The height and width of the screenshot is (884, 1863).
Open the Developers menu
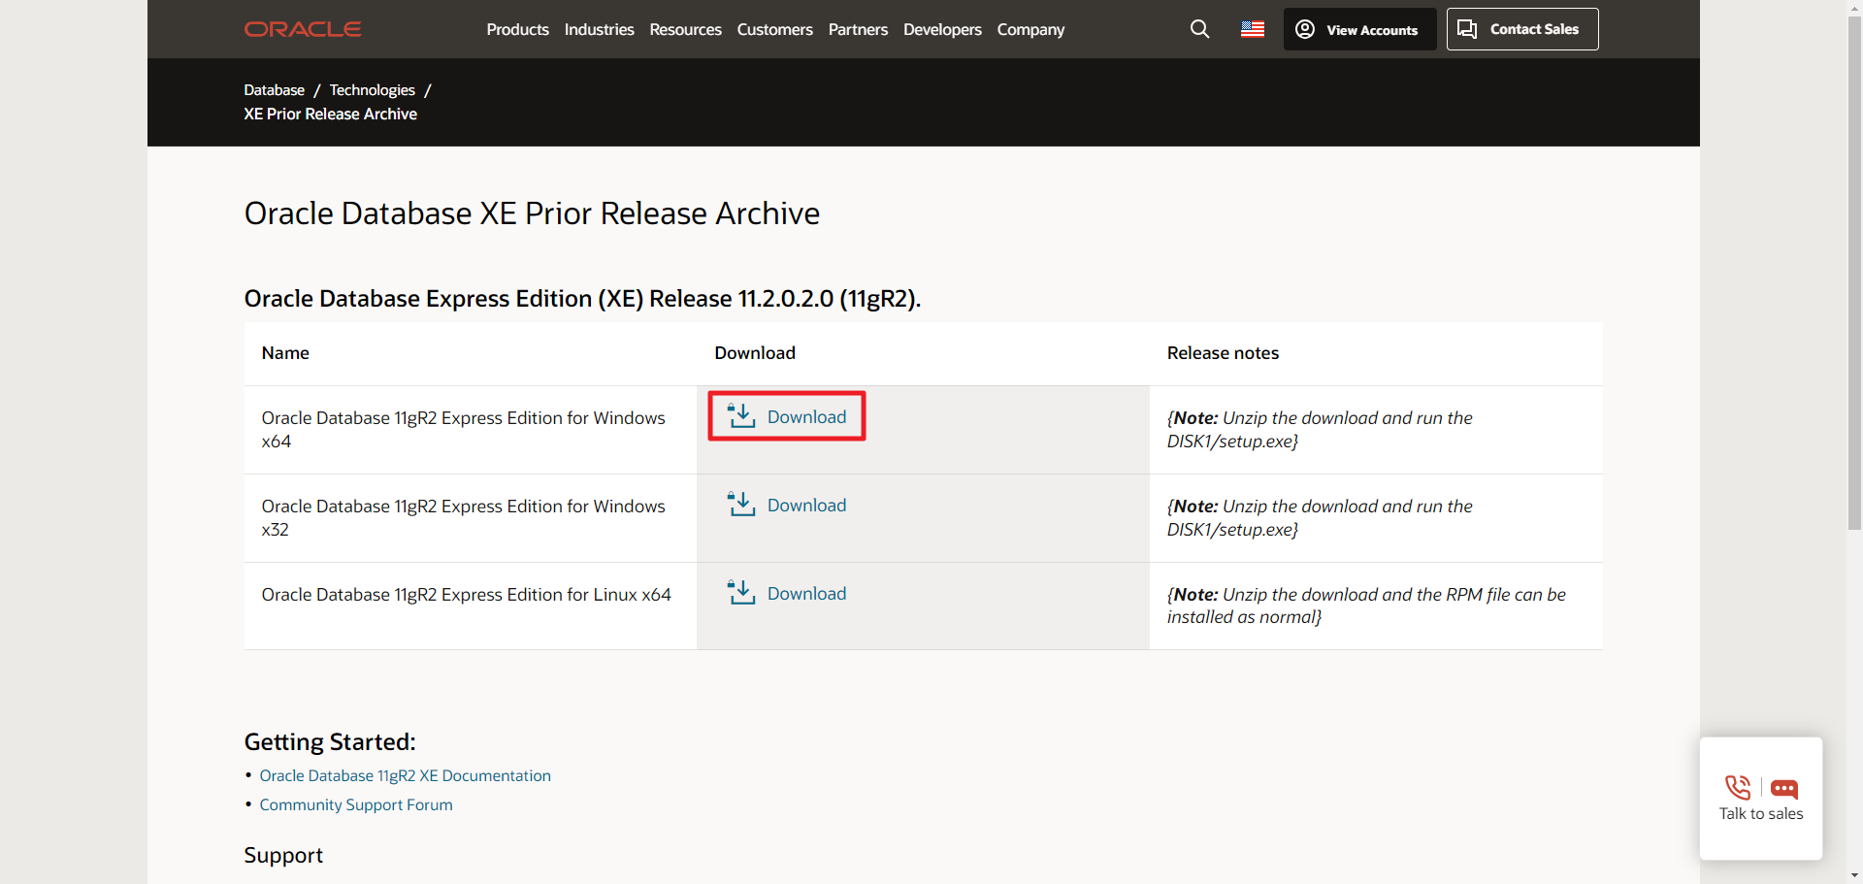click(942, 29)
